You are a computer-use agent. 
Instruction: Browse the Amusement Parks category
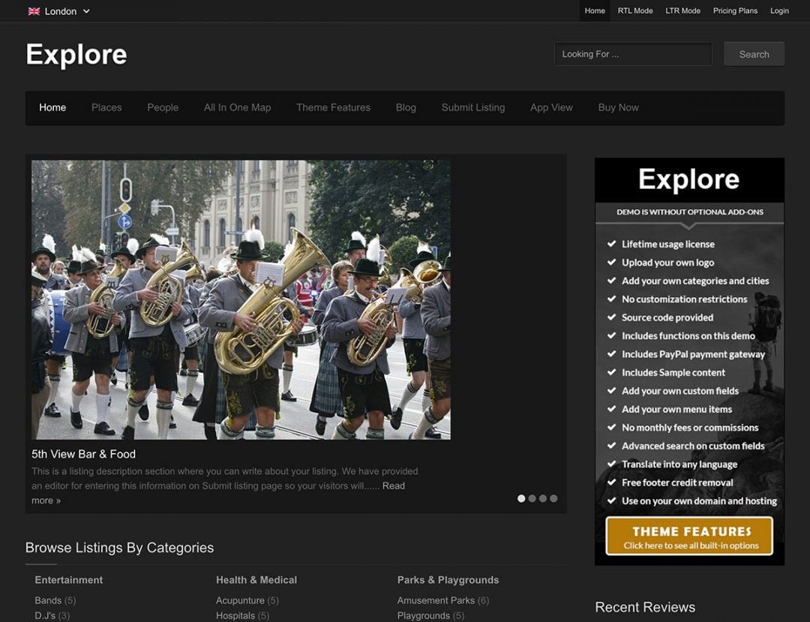point(436,600)
